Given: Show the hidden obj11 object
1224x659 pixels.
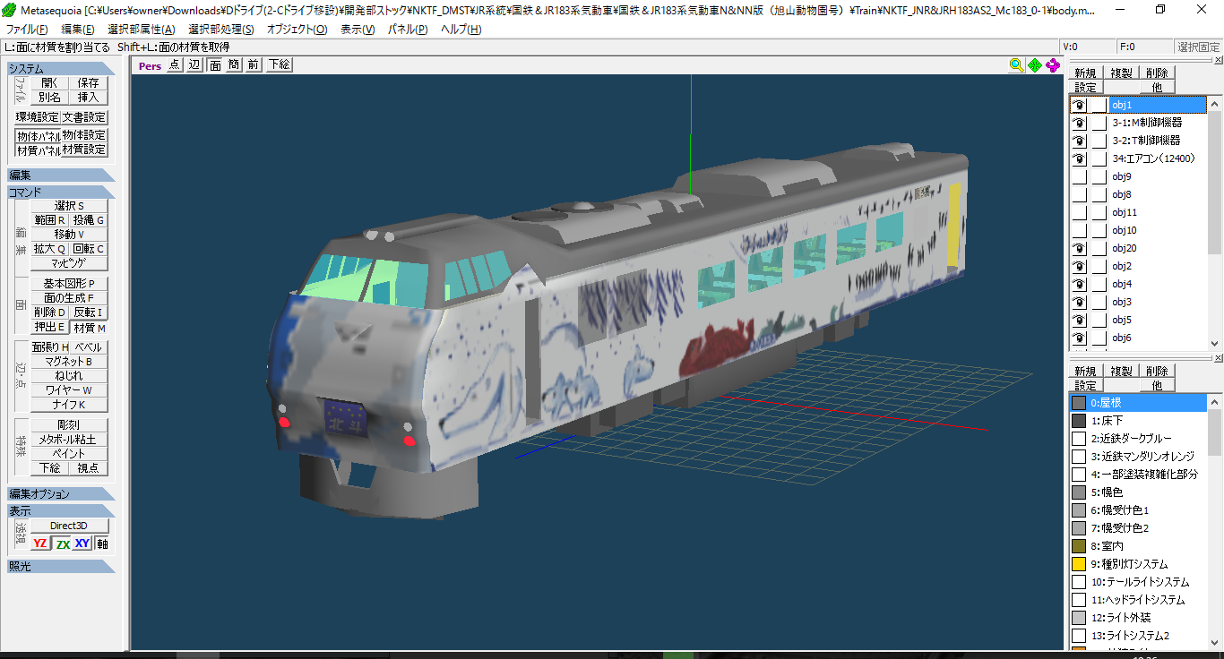Looking at the screenshot, I should point(1079,212).
